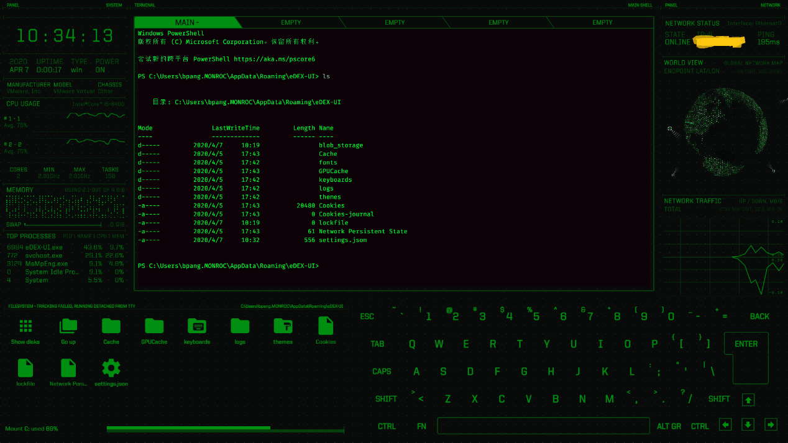This screenshot has height=443, width=788.
Task: Switch to the MAIN terminal tab
Action: coord(187,22)
